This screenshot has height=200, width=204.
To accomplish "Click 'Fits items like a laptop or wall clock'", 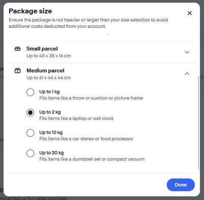I will coord(76,119).
